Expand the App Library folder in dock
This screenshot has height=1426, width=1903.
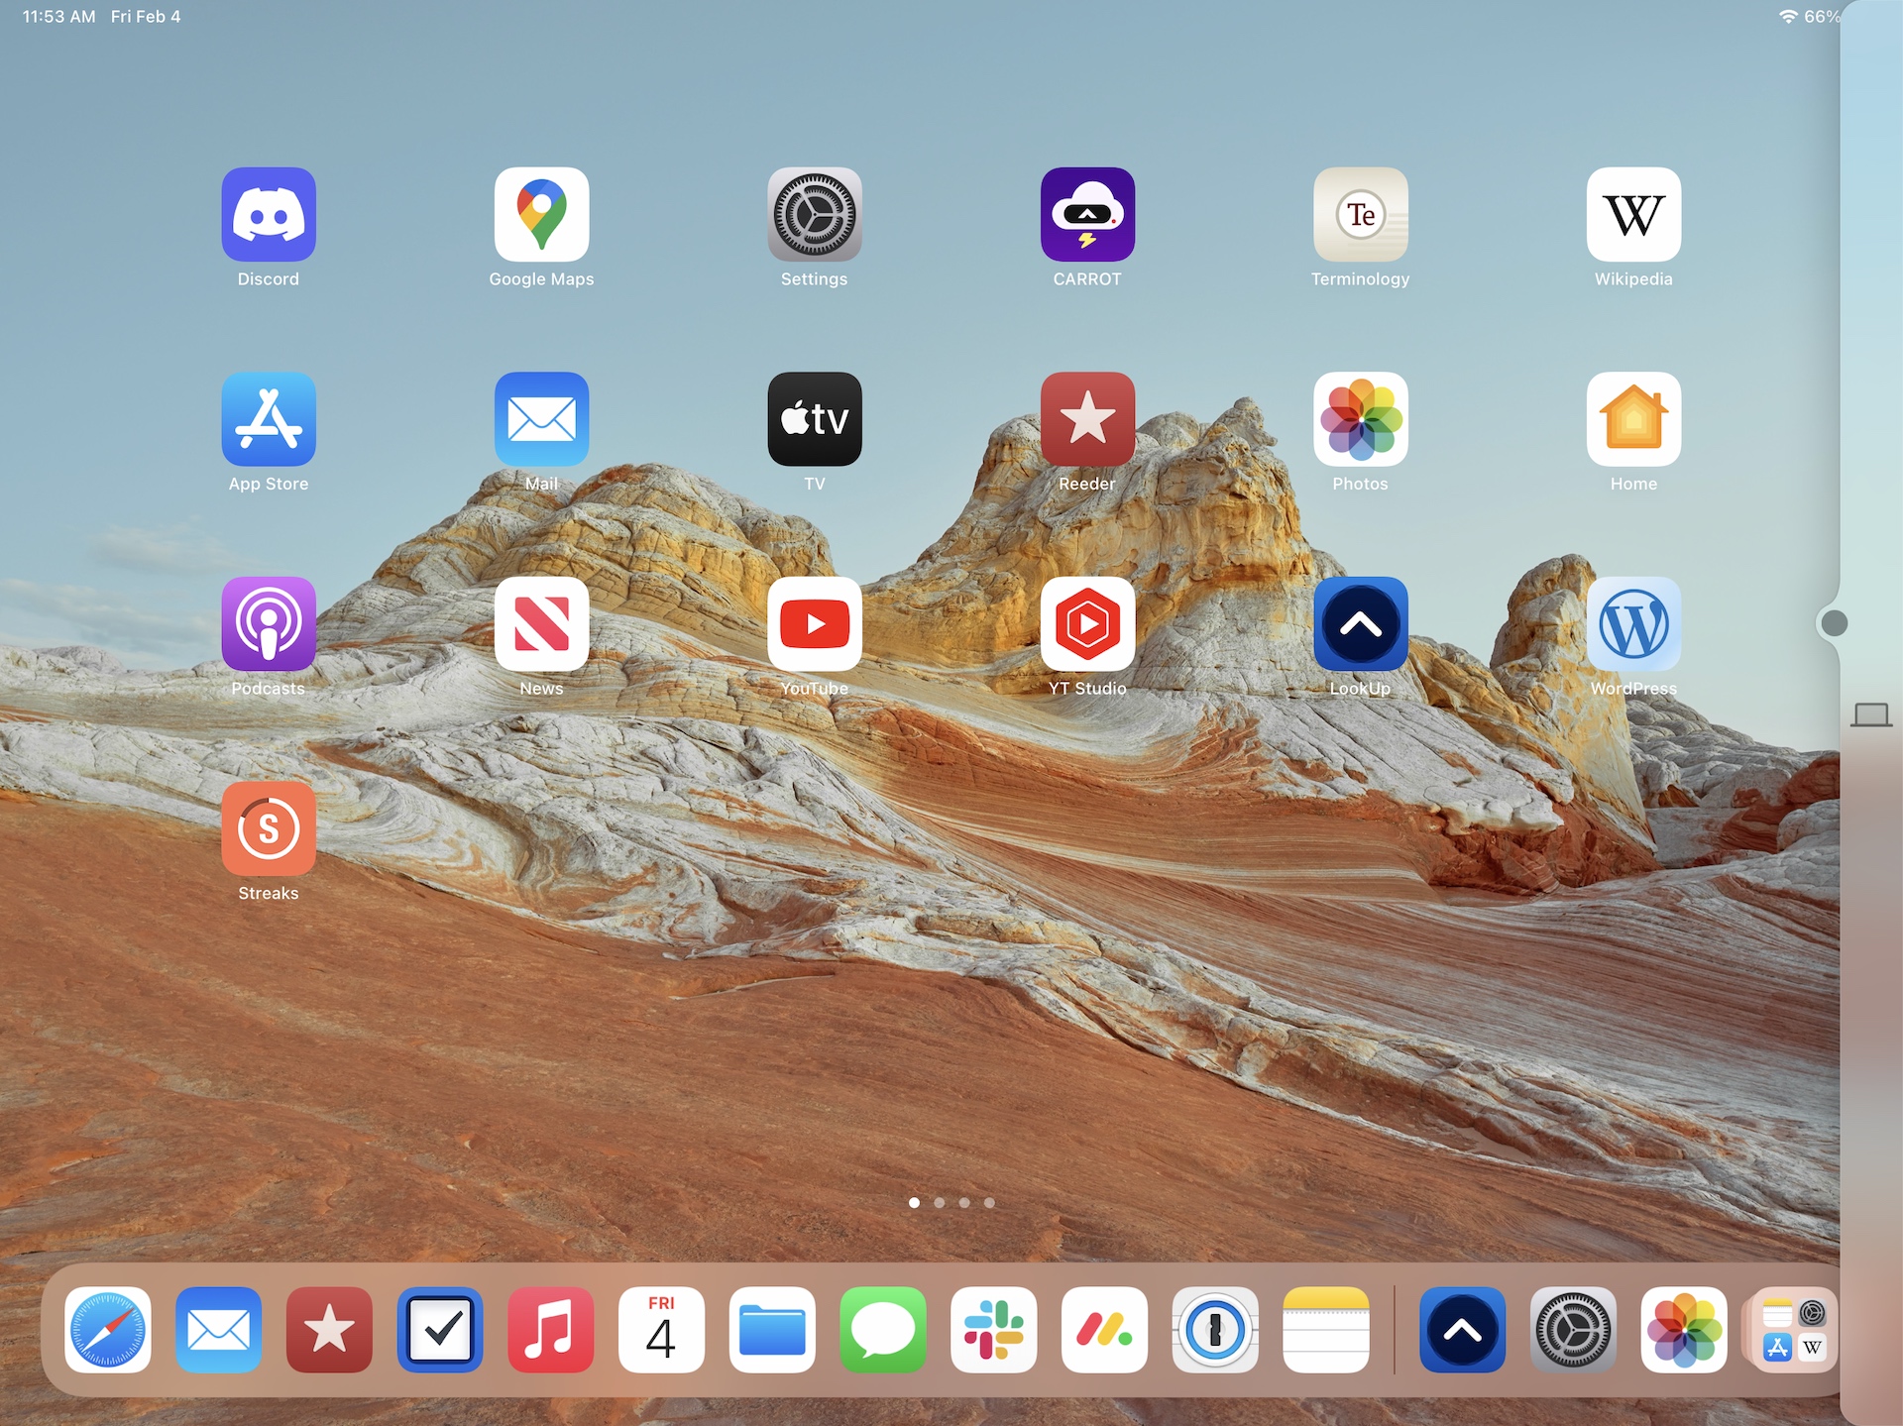1794,1330
